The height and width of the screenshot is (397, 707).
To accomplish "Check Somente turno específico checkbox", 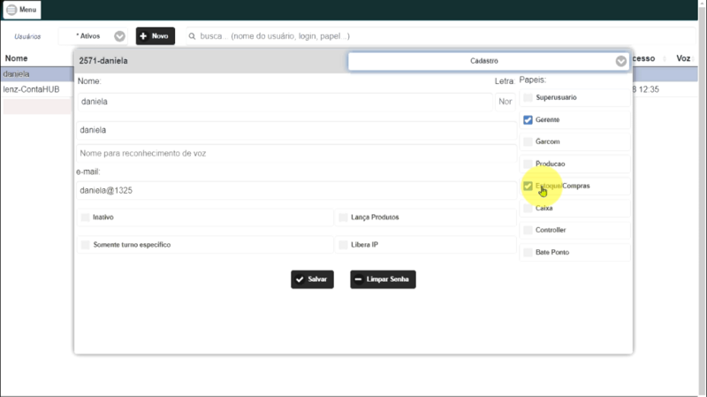I will point(85,245).
